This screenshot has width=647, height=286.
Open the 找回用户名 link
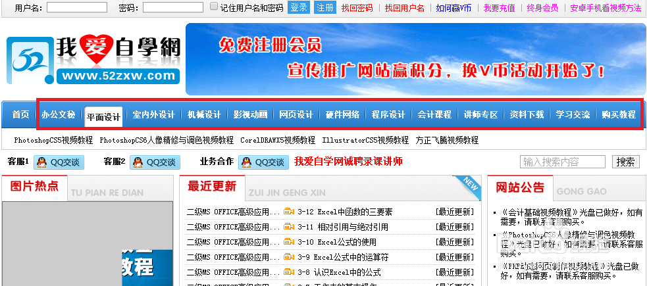tap(405, 8)
